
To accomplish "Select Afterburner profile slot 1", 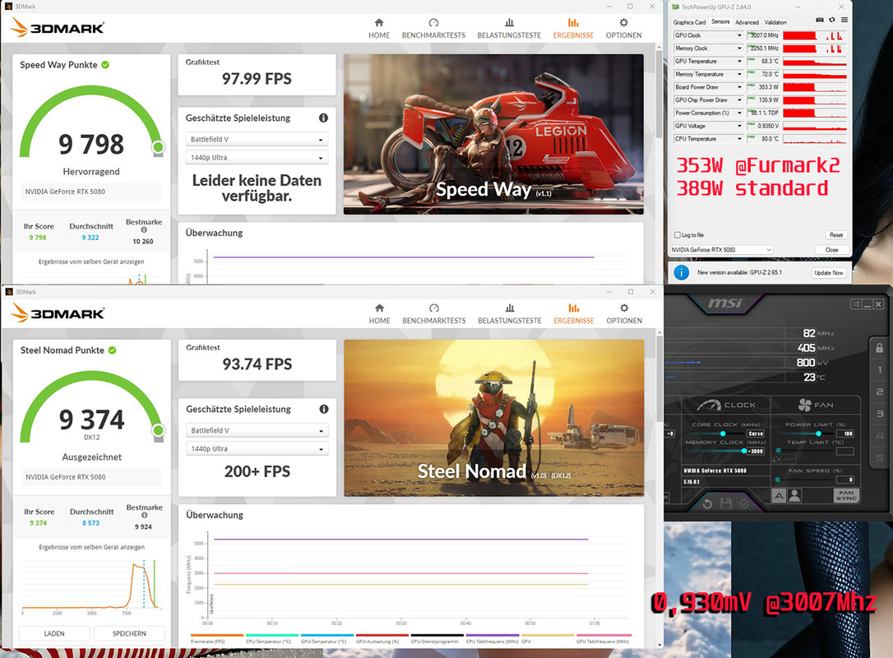I will (x=879, y=370).
